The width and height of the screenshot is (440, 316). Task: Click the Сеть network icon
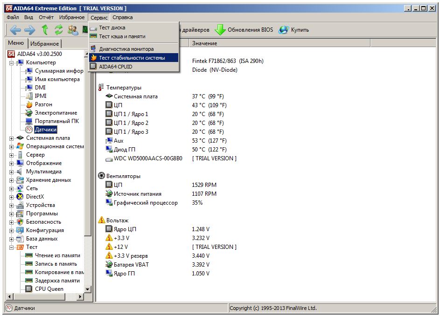[x=20, y=188]
